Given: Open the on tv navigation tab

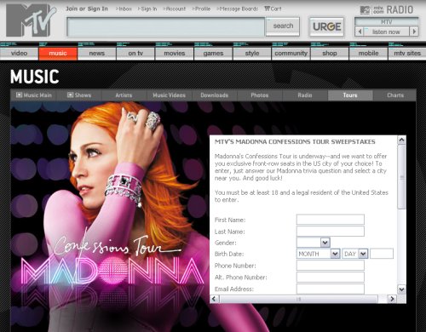Looking at the screenshot, I should (135, 54).
